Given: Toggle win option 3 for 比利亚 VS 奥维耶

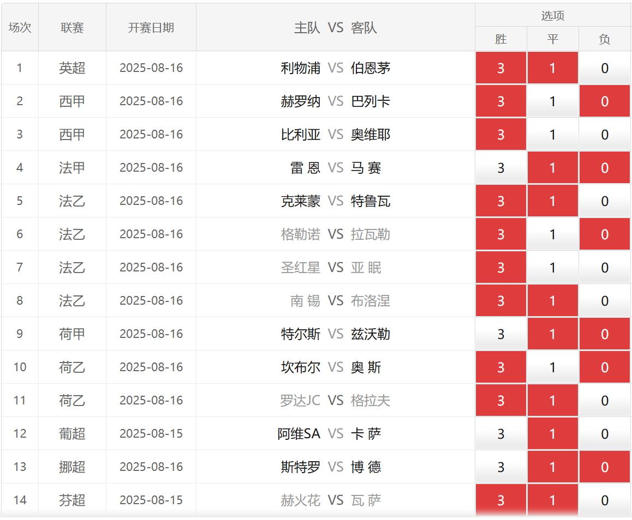Looking at the screenshot, I should pyautogui.click(x=500, y=135).
